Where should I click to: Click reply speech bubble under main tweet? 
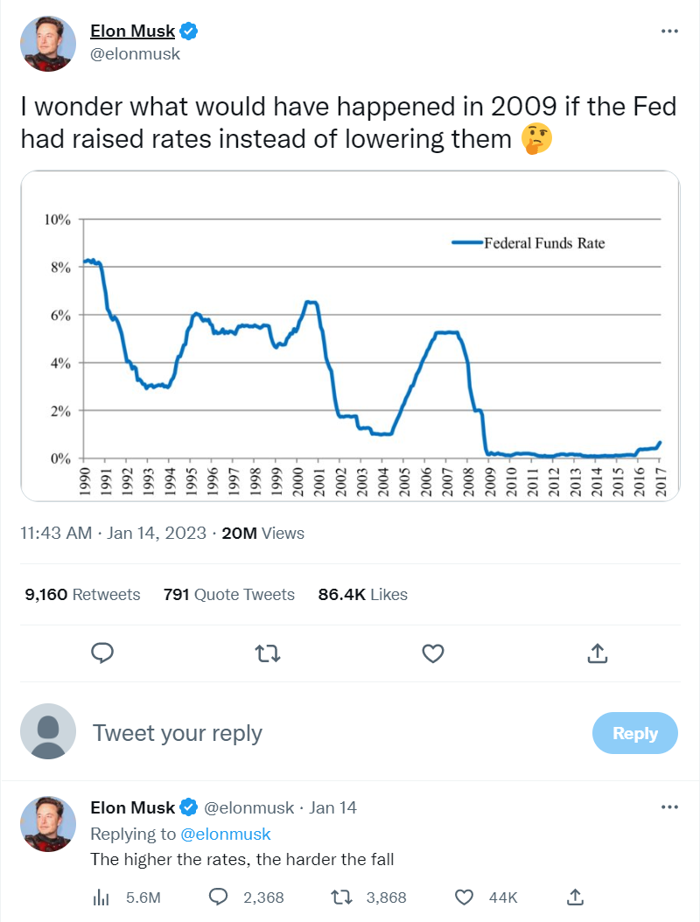click(x=103, y=653)
